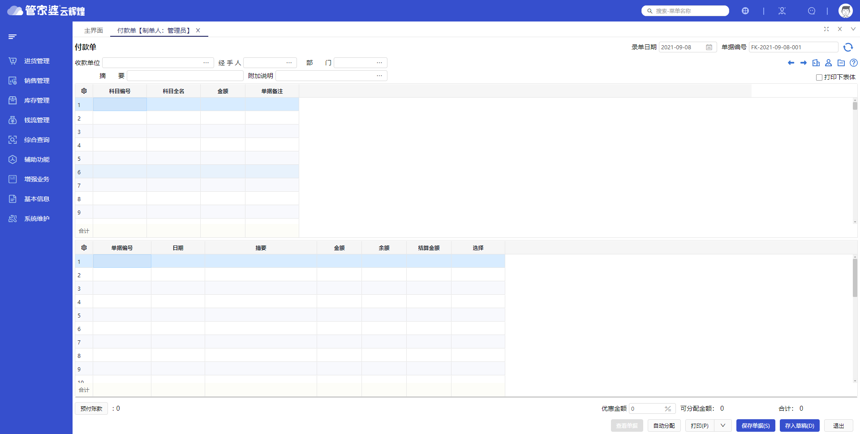Click the folder icon in form toolbar
Image resolution: width=860 pixels, height=434 pixels.
[841, 63]
